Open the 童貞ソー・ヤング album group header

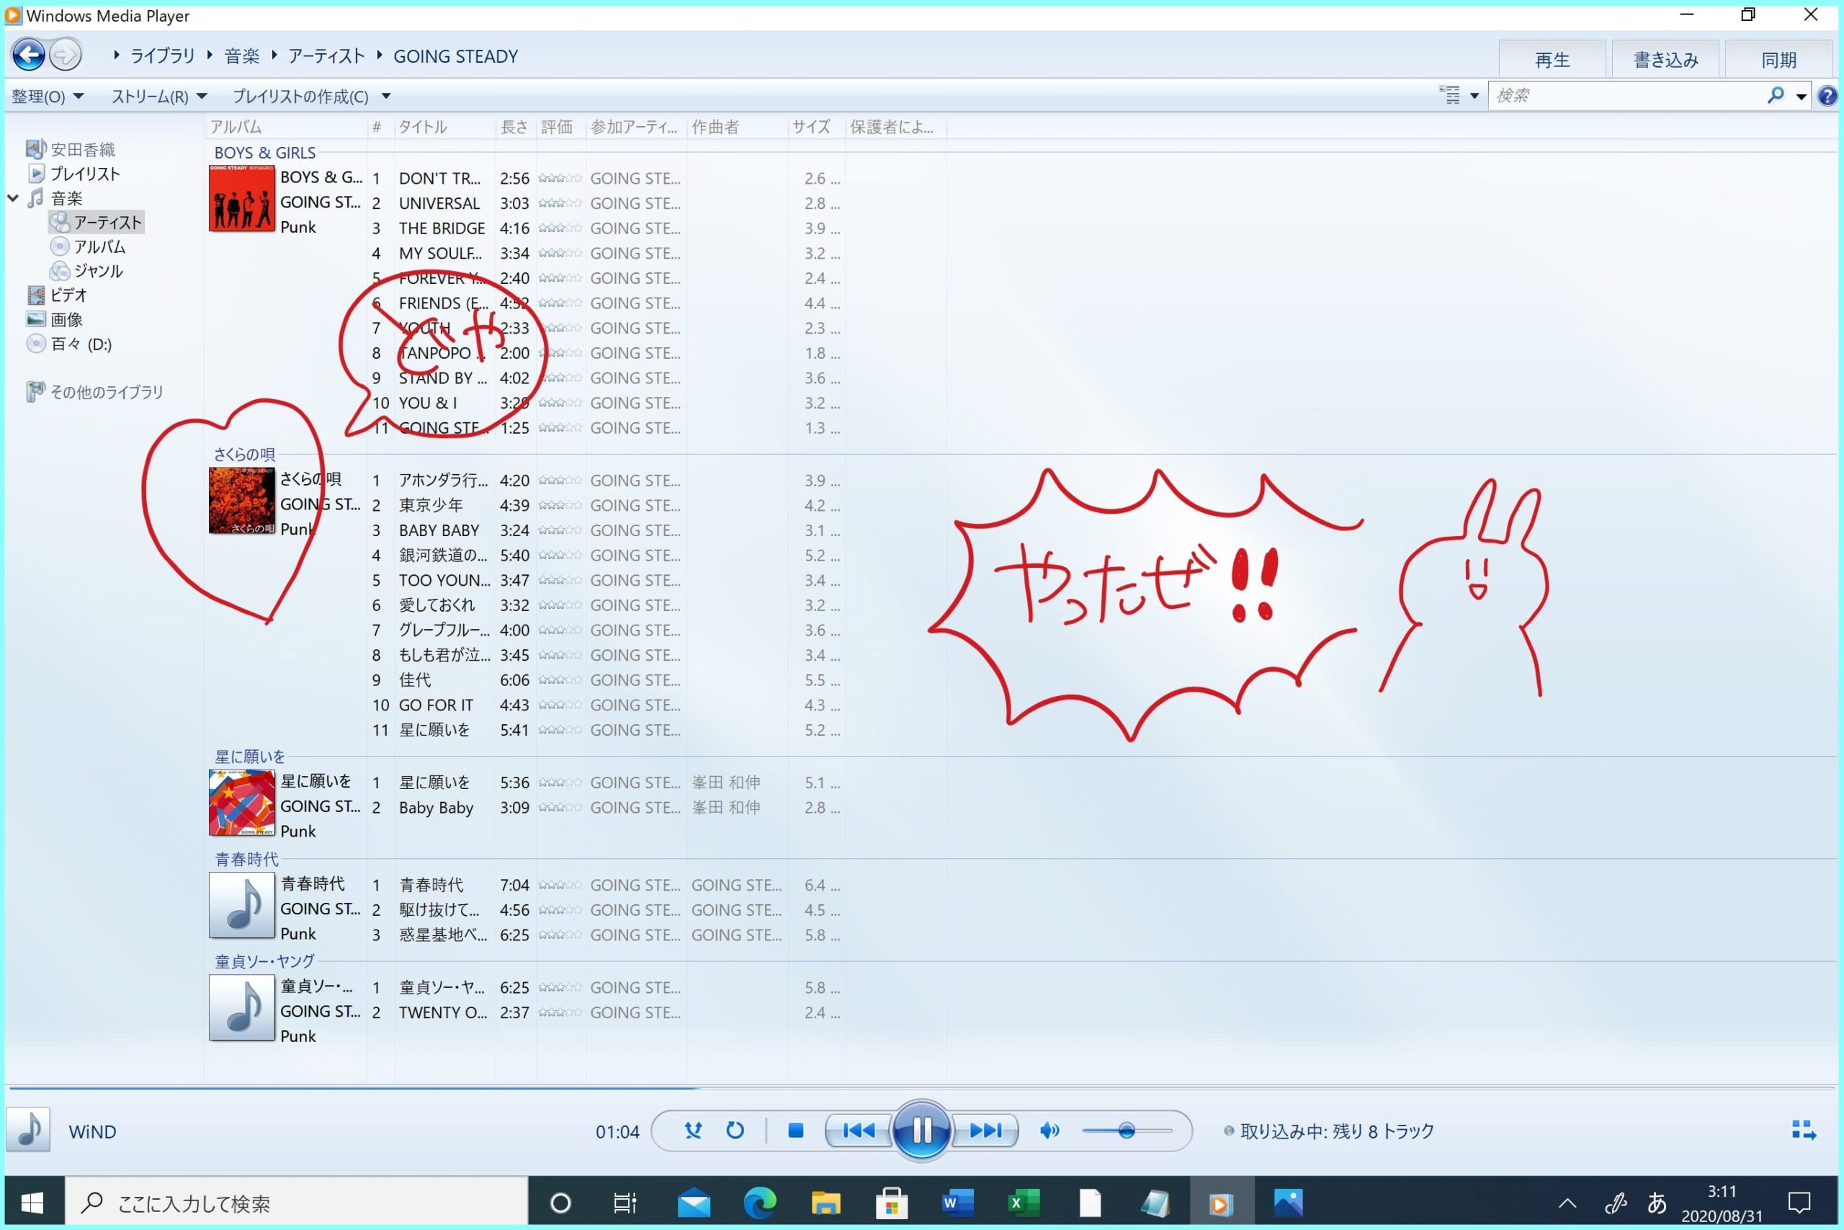264,961
